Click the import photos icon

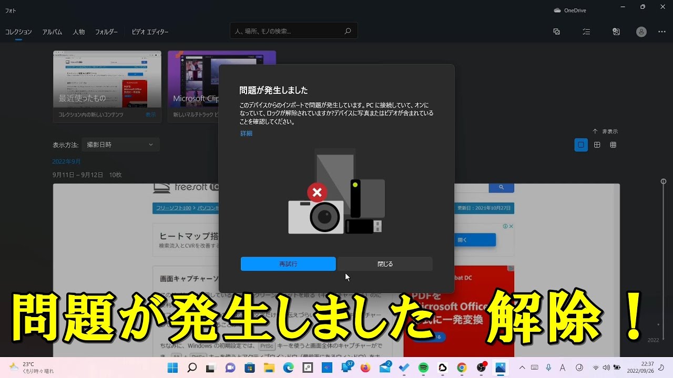616,31
